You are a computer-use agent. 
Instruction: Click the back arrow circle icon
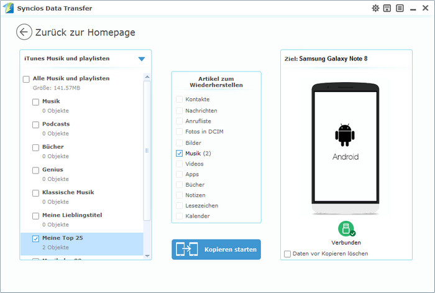(x=24, y=32)
